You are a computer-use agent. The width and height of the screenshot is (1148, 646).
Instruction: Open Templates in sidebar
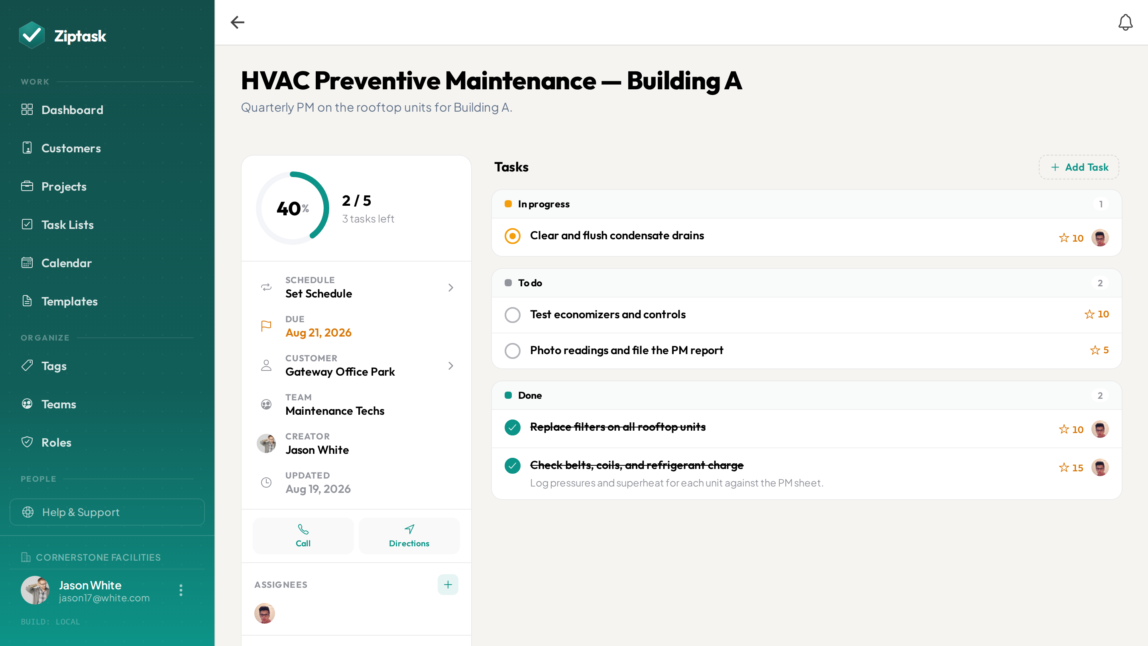(x=107, y=301)
